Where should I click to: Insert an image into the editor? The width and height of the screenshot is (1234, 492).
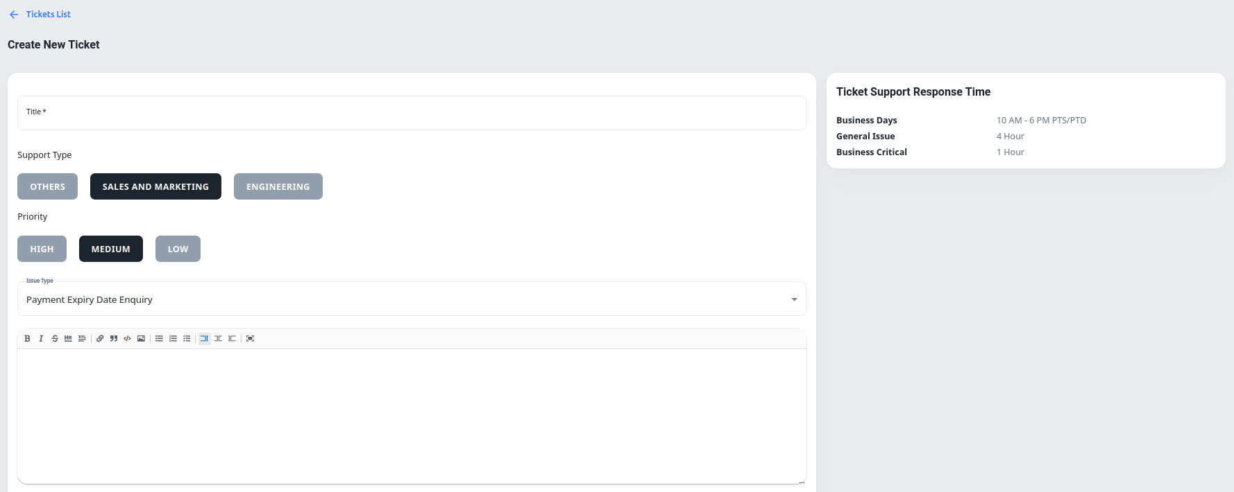tap(141, 339)
